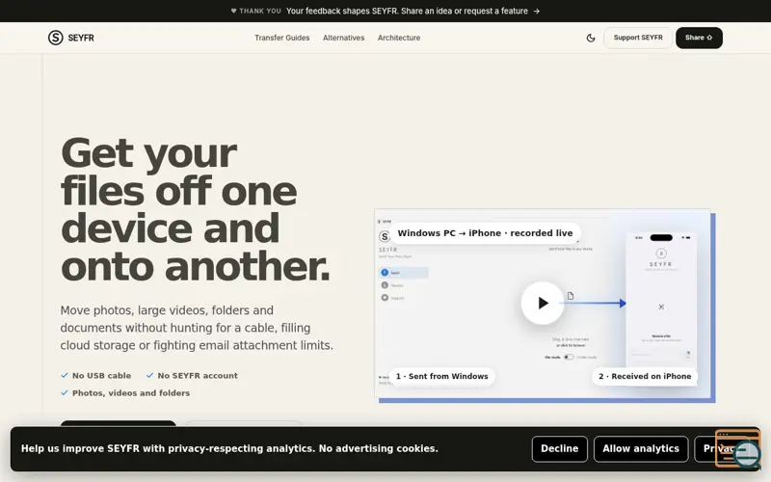Click Allow analytics in cookie banner
This screenshot has width=771, height=482.
click(641, 448)
